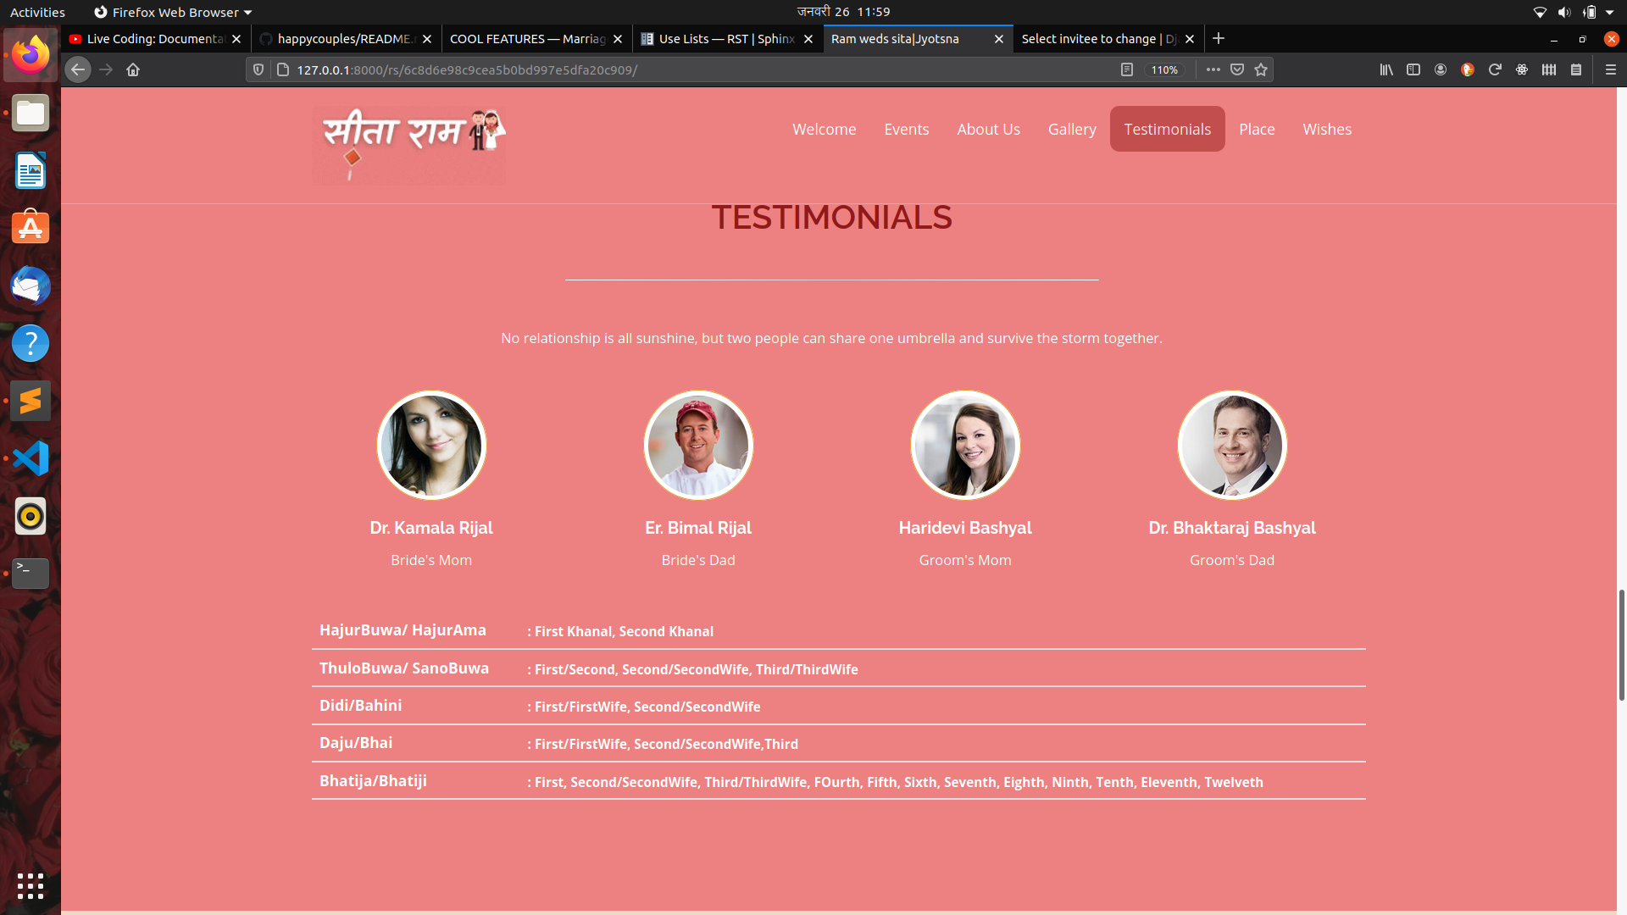Click About Us navigation link

tap(988, 129)
